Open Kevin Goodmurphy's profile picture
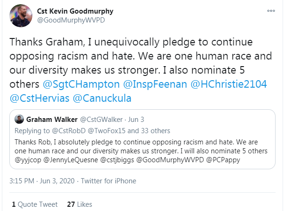This screenshot has height=211, width=284. coord(21,16)
